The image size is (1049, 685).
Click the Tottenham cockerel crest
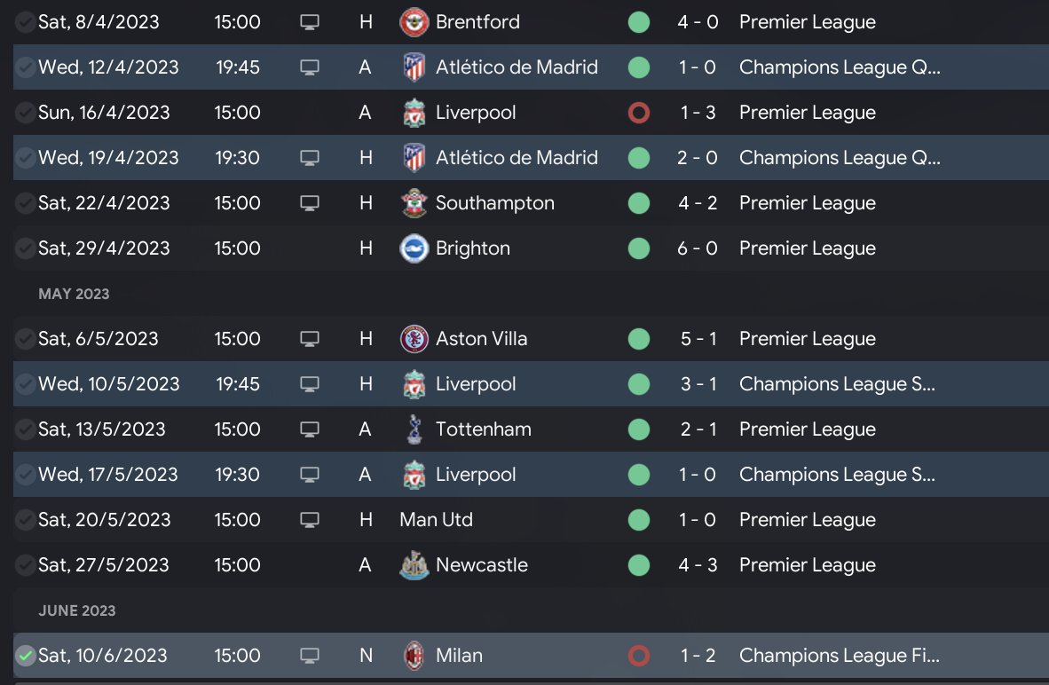[414, 429]
